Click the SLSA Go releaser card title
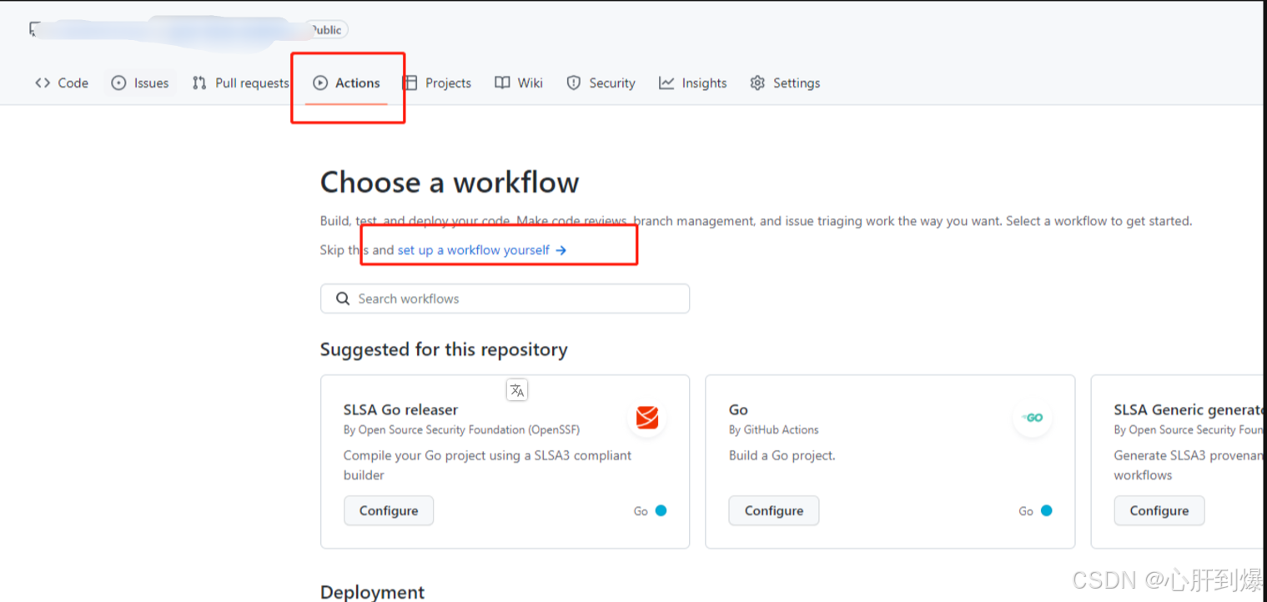 click(x=401, y=409)
